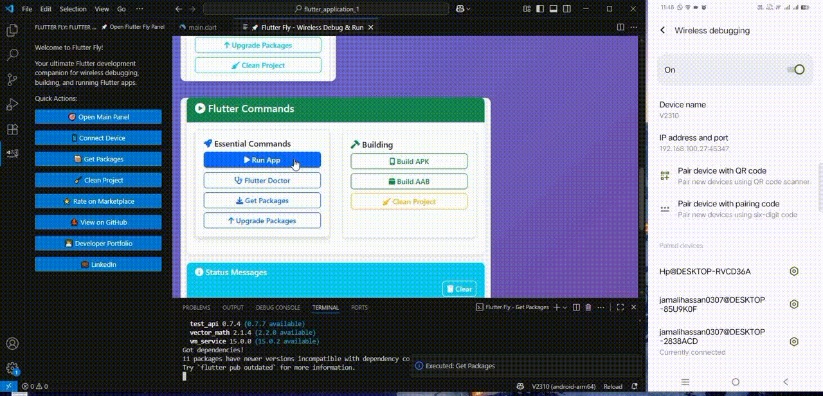This screenshot has width=823, height=396.
Task: Open the Accounts icon in activity bar
Action: point(12,344)
